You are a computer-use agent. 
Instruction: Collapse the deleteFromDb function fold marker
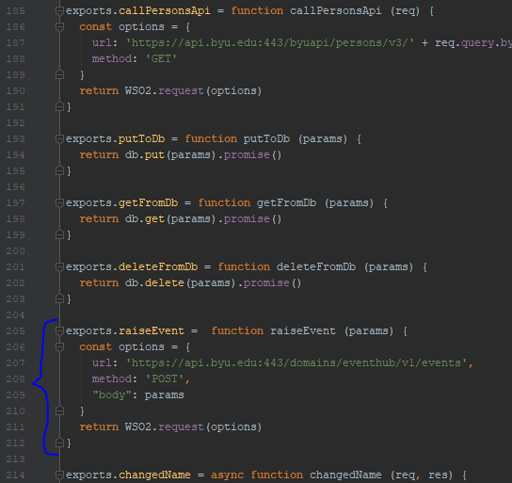[x=59, y=267]
